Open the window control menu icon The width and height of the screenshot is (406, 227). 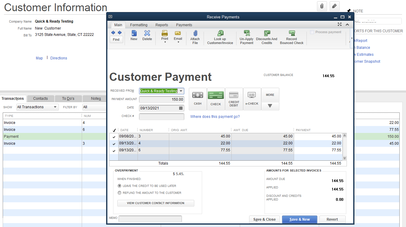[110, 17]
